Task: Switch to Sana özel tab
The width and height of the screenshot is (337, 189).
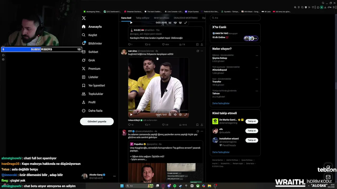Action: [x=126, y=18]
